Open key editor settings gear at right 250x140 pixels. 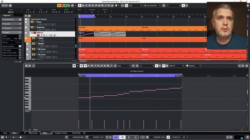[246, 66]
